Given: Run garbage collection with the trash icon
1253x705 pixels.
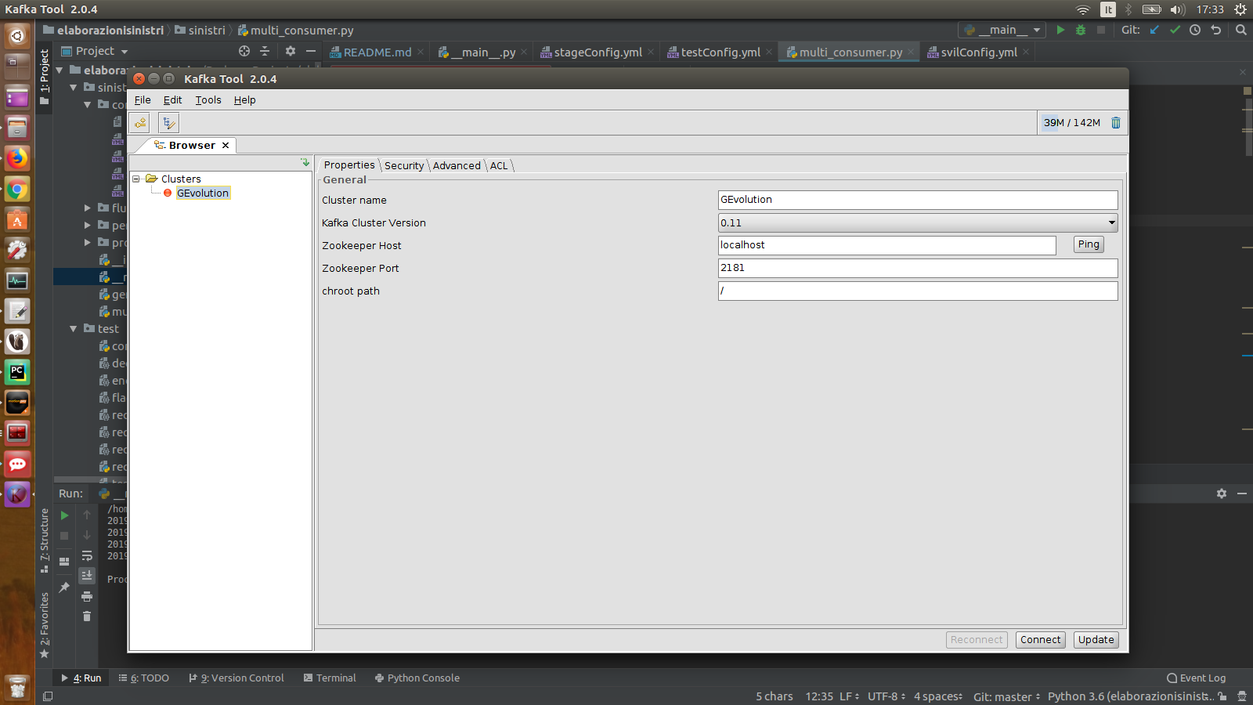Looking at the screenshot, I should [1116, 123].
